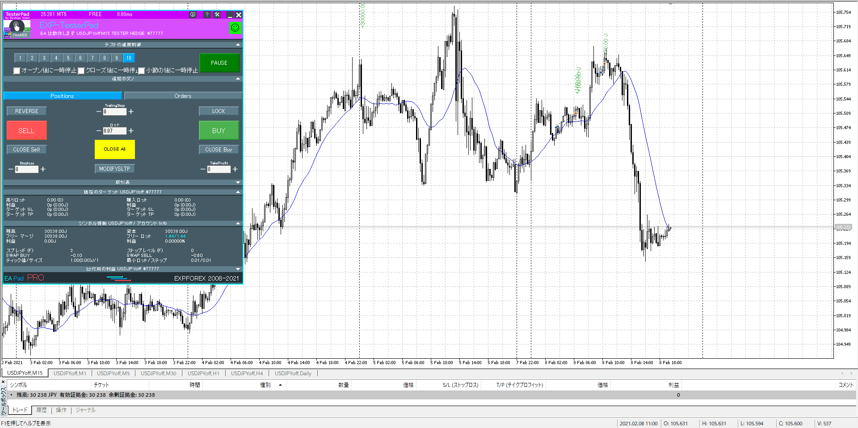858x428 pixels.
Task: Click the TesterPad trainer logo
Action: tap(17, 29)
